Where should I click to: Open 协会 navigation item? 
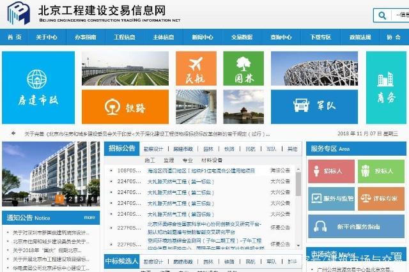(394, 37)
